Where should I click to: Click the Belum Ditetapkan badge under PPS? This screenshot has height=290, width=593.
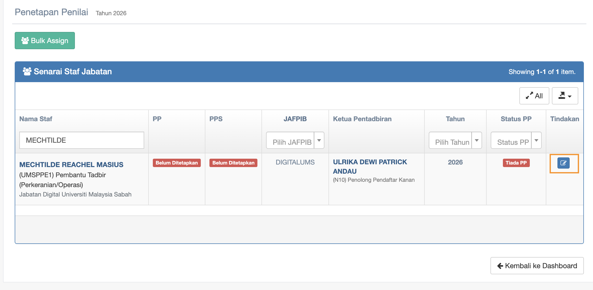pyautogui.click(x=233, y=163)
